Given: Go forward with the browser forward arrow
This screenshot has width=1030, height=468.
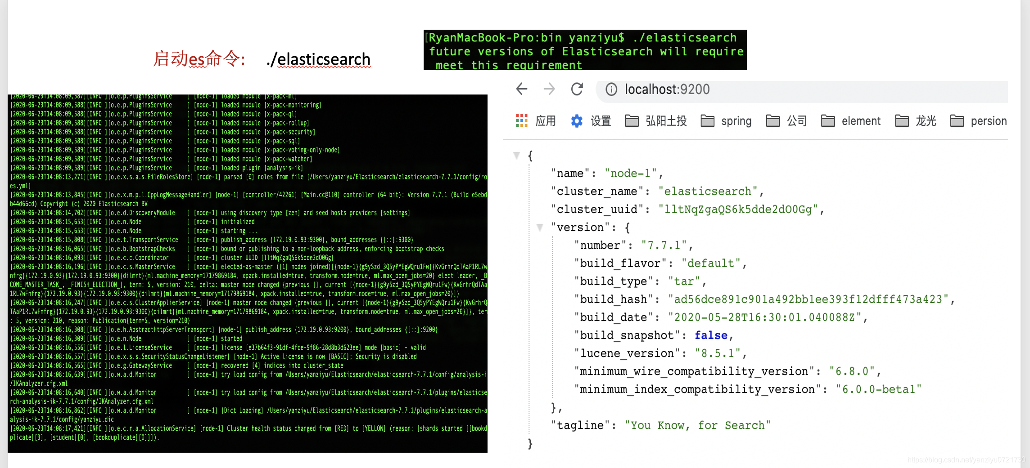Looking at the screenshot, I should (549, 89).
